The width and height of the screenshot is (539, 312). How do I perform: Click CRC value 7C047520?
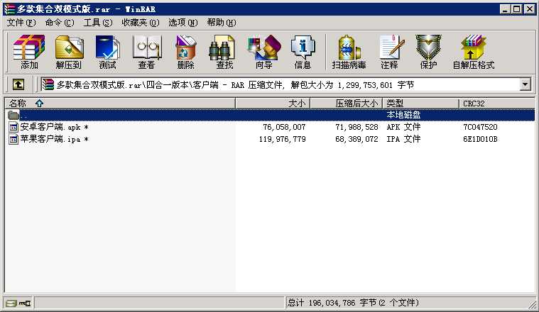(x=480, y=127)
